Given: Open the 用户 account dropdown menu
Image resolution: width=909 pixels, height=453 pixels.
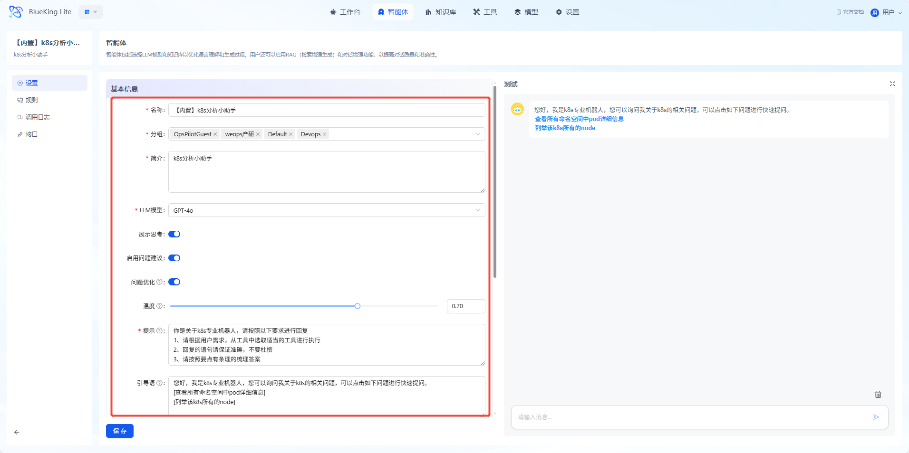Looking at the screenshot, I should [x=887, y=12].
